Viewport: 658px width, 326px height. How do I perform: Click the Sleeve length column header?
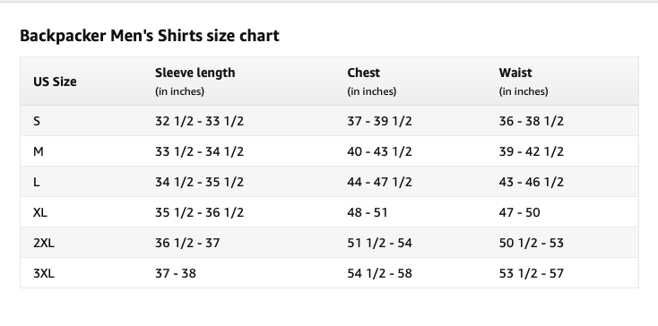[x=195, y=73]
